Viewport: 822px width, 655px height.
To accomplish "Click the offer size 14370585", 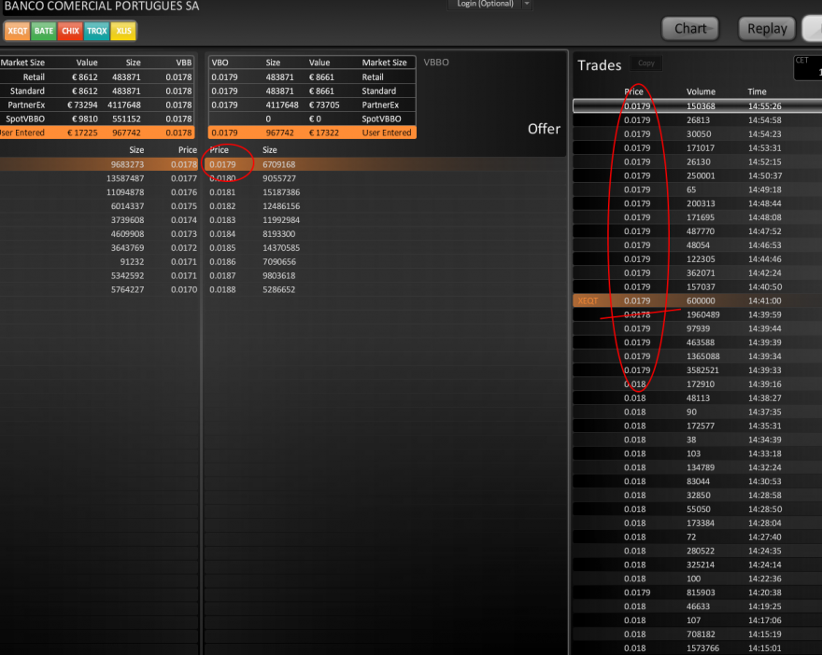I will [281, 247].
